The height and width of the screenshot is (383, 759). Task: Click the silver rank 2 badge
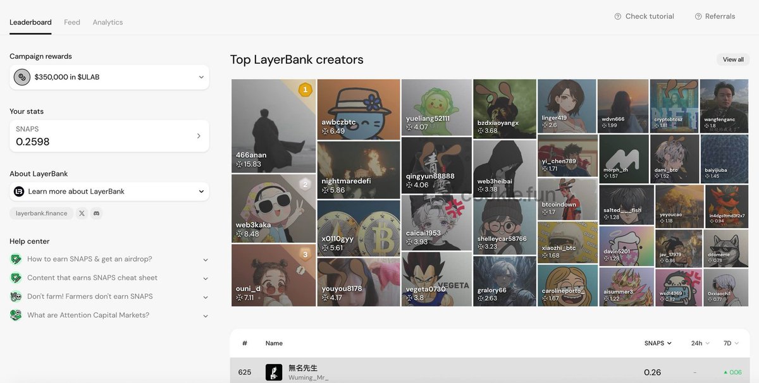[305, 185]
